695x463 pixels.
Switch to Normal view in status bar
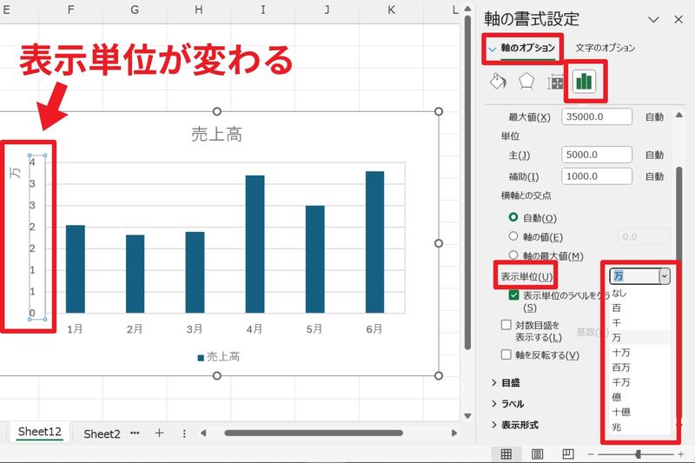click(506, 453)
